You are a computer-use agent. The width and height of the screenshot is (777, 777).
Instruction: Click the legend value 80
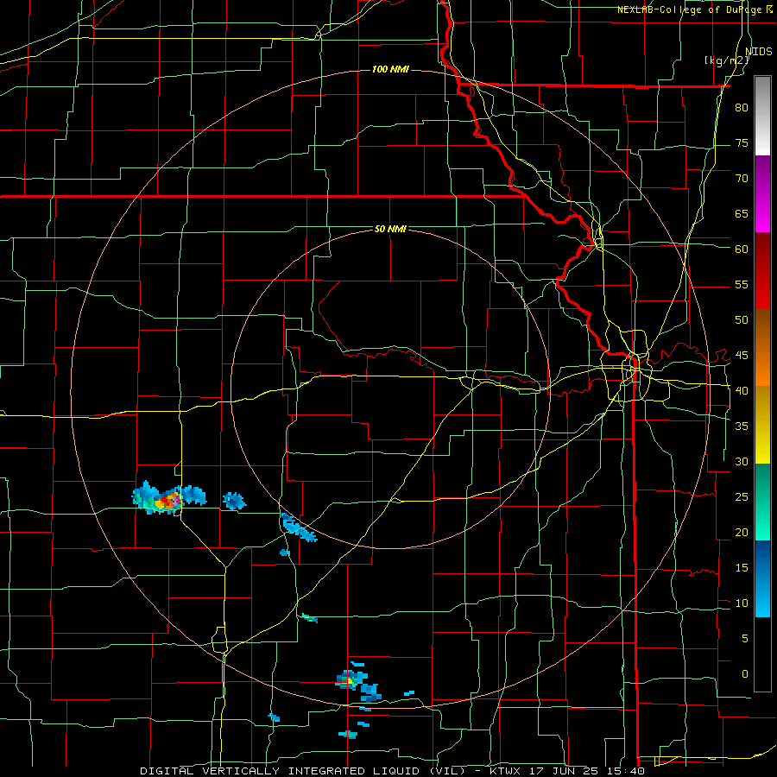point(742,108)
